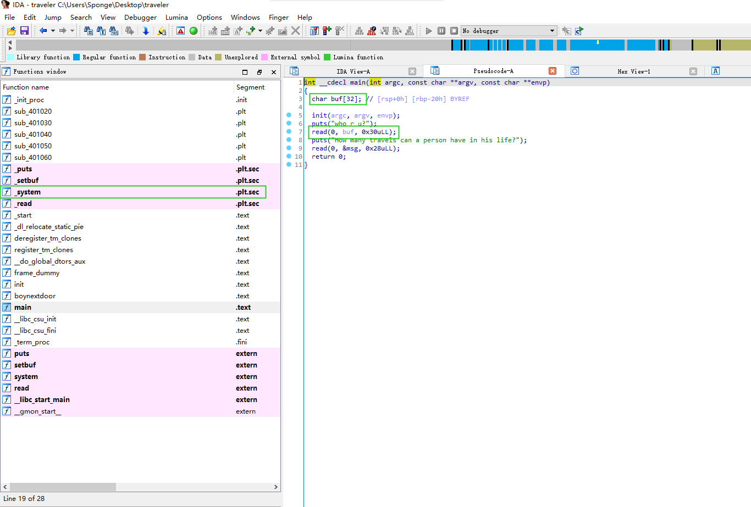
Task: Click the text search binoculars icon
Action: coord(101,31)
